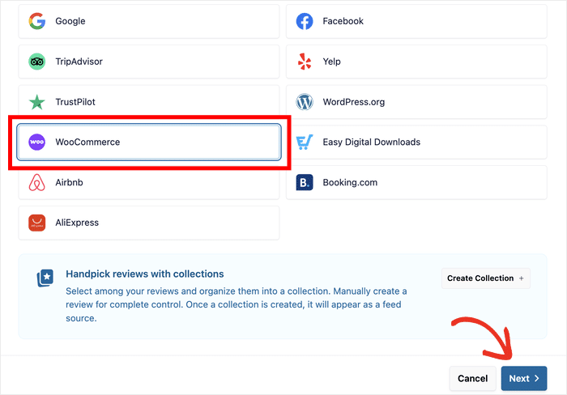Viewport: 567px width, 395px height.
Task: Click the chevron arrow inside Next
Action: point(536,378)
